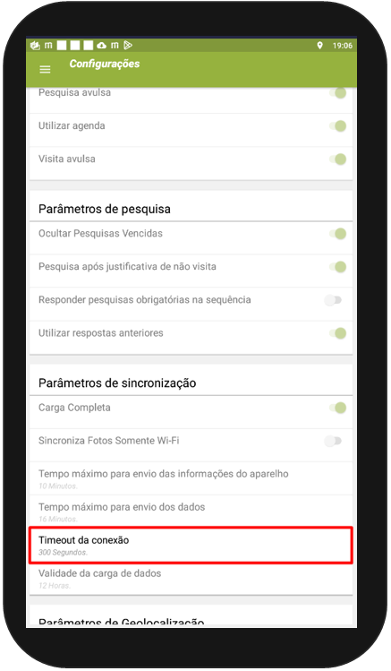391x671 pixels.
Task: Open Timeout da conexão setting
Action: [x=191, y=546]
